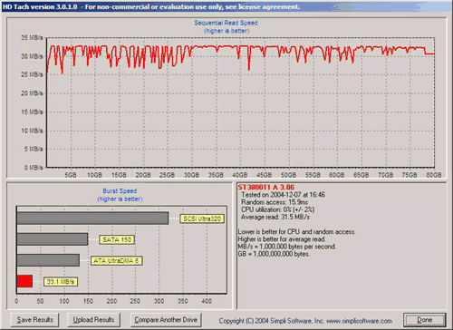Click the 'GB = 1,000,000,000 bytes' note
This screenshot has height=330, width=453.
[274, 254]
